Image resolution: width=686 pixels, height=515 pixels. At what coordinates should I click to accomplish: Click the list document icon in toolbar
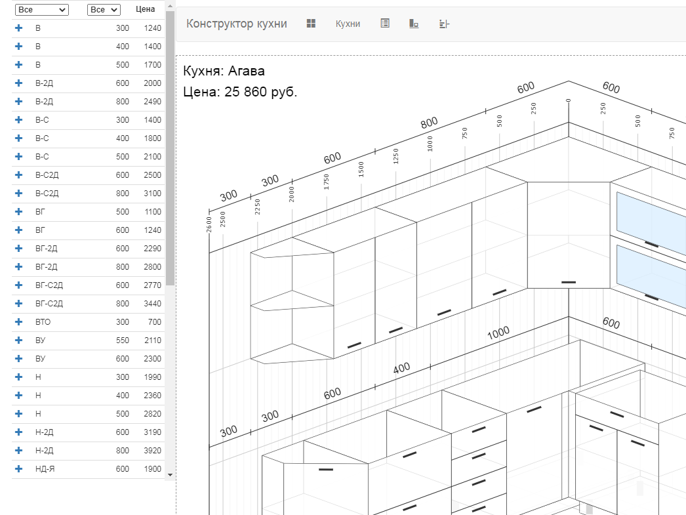385,24
